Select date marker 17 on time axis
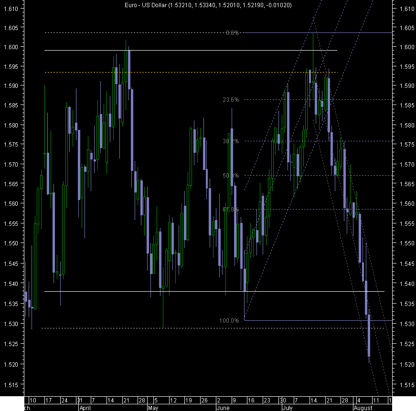The height and width of the screenshot is (411, 416). coord(49,400)
